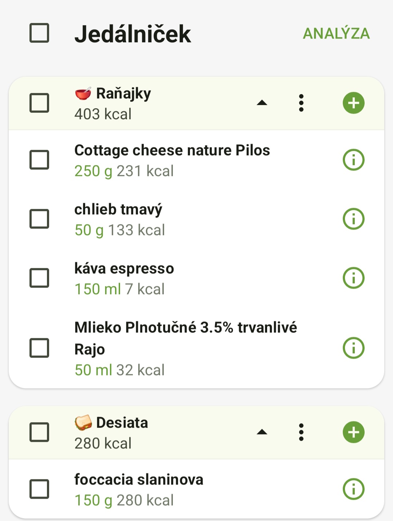393x521 pixels.
Task: Check the Raňajky meal checkbox
Action: [39, 103]
